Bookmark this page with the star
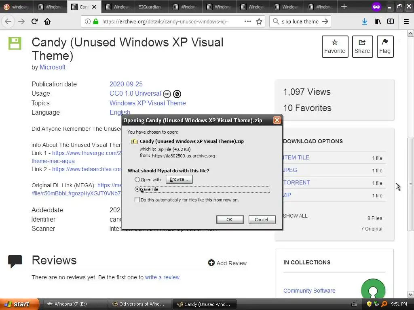The image size is (414, 310). pyautogui.click(x=259, y=21)
